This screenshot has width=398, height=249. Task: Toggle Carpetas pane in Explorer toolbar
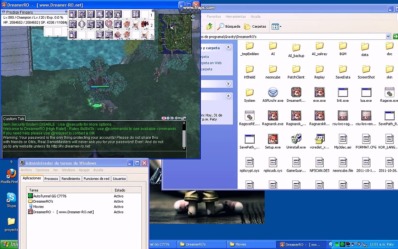coord(255,26)
